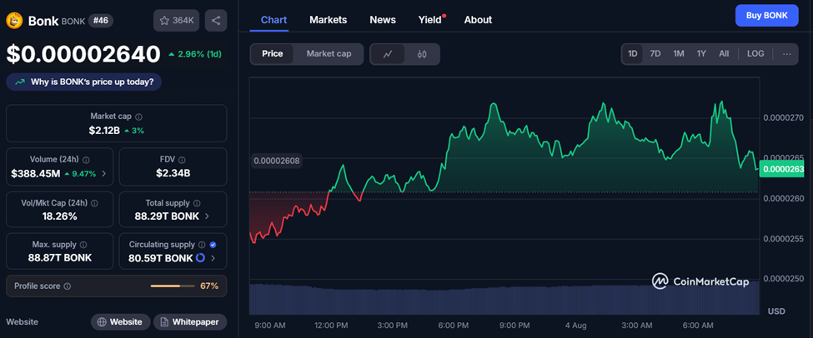Click the 0.00002608 opening price label
The width and height of the screenshot is (813, 338).
[276, 161]
